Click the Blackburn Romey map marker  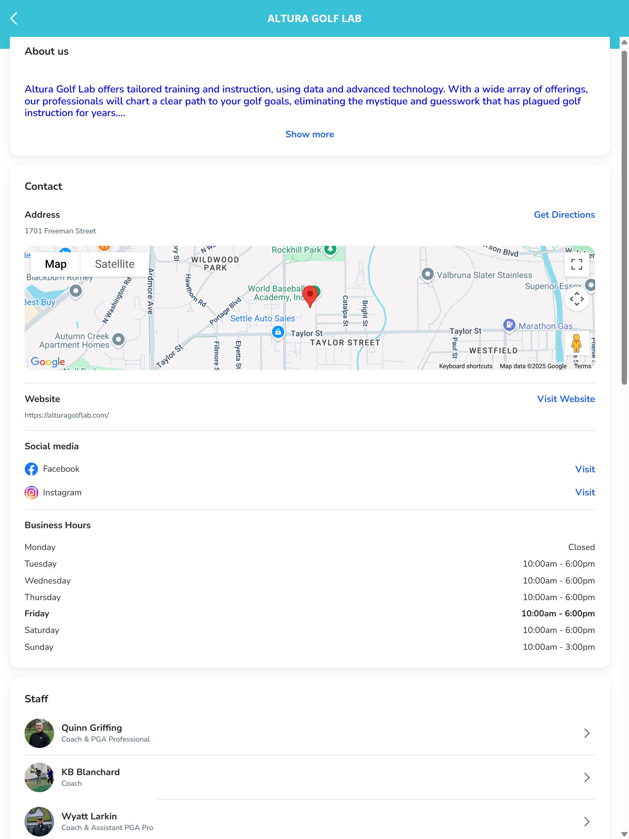76,292
